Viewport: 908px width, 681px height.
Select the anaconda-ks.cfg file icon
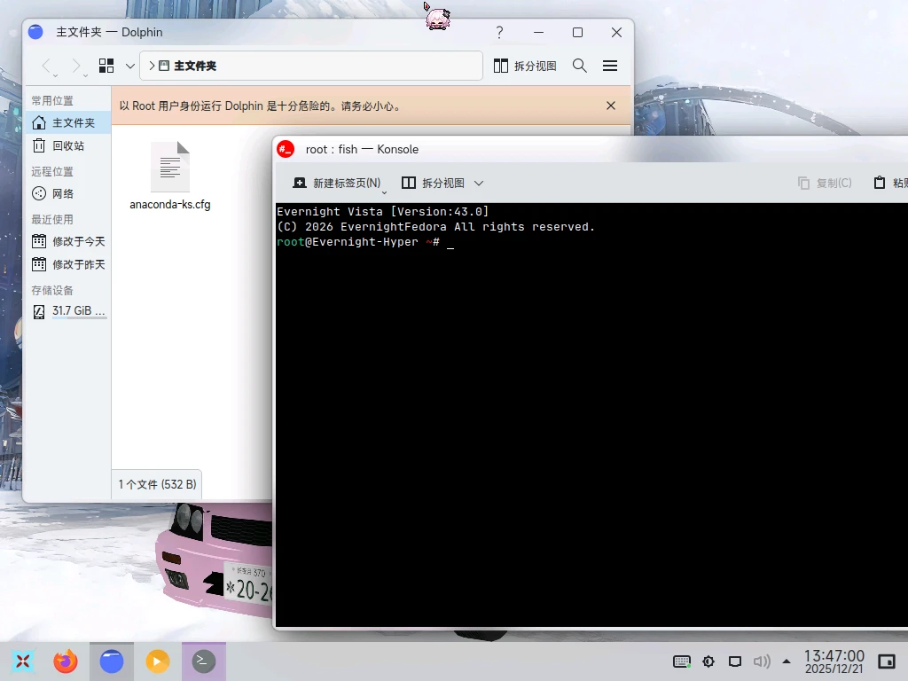(170, 167)
